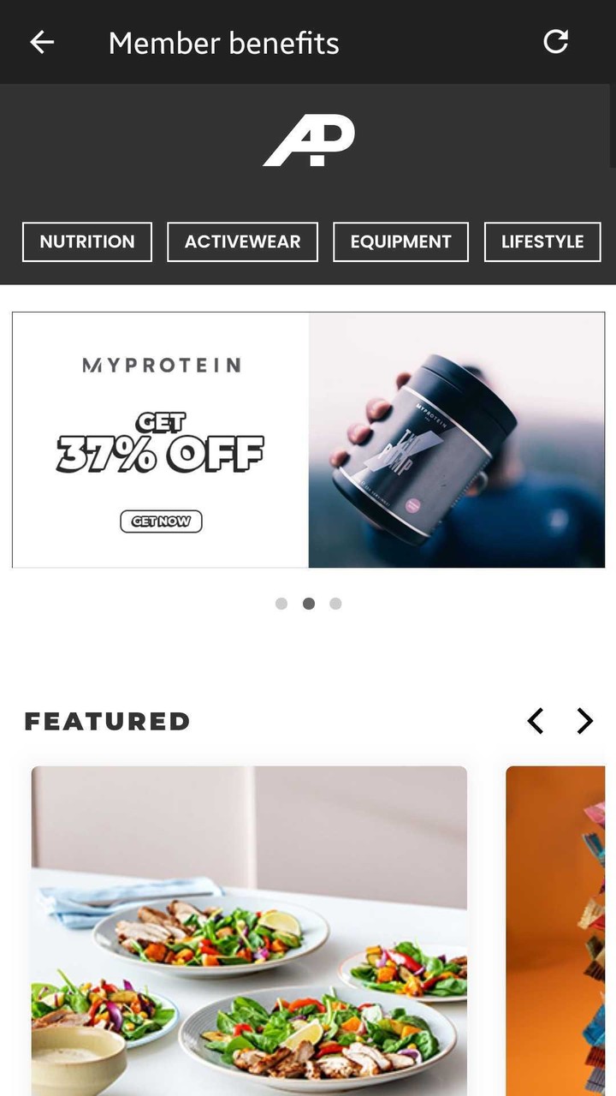Select the first carousel dot
This screenshot has height=1096, width=616.
[x=281, y=604]
